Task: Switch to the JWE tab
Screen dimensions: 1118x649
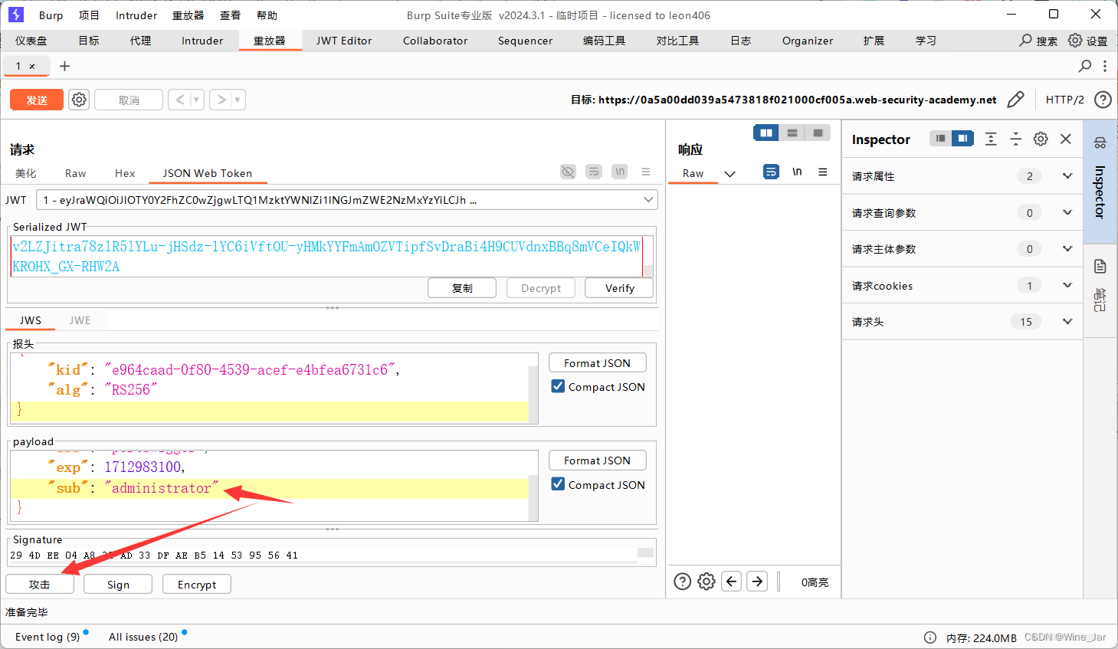Action: tap(80, 320)
